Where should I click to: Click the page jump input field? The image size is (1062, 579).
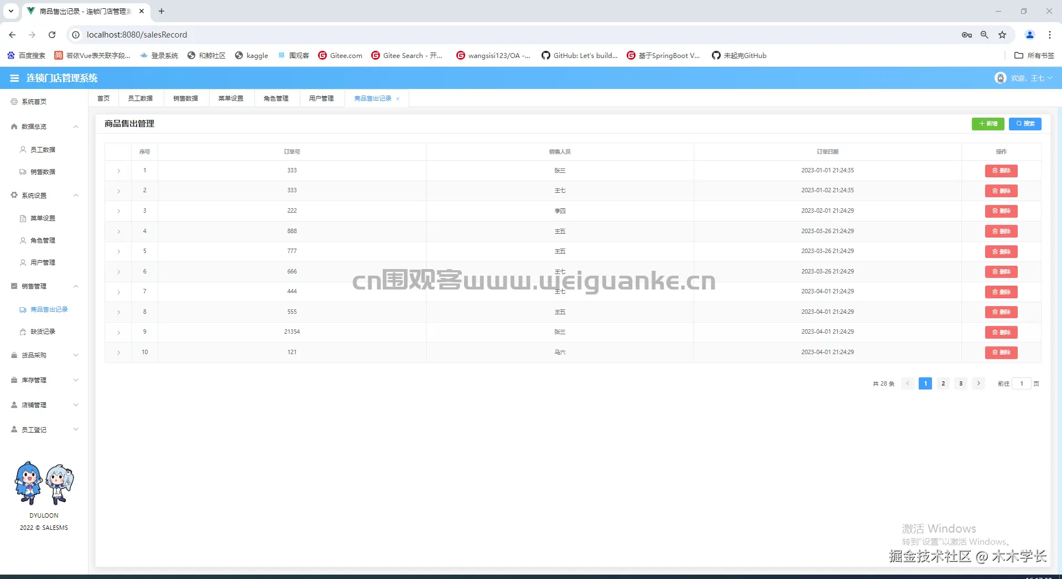pos(1022,383)
